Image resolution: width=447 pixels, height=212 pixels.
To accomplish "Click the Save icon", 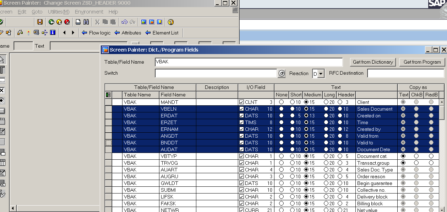I will [x=39, y=22].
